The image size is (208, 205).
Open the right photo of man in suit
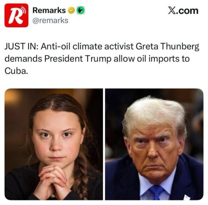click(x=154, y=144)
